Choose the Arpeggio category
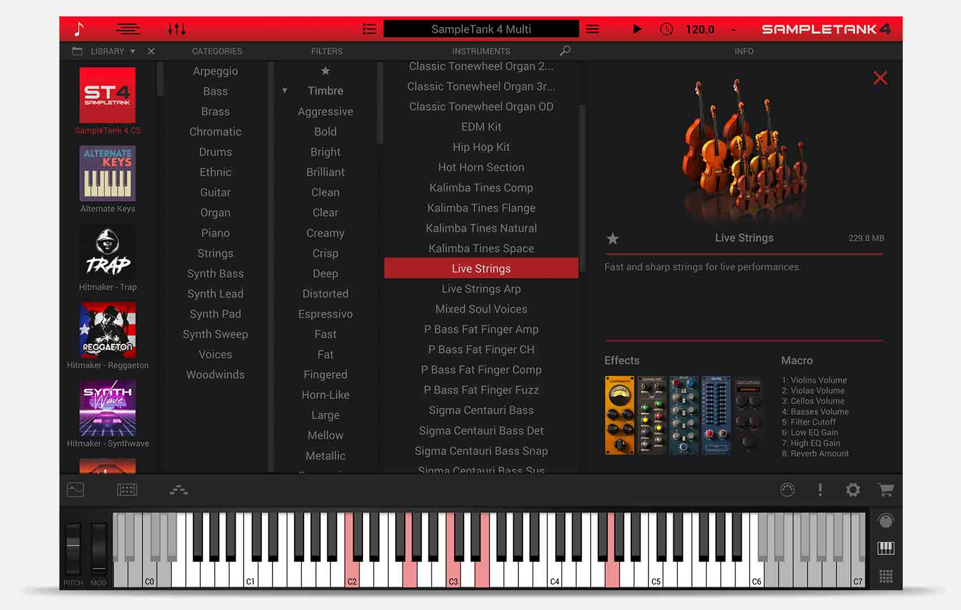 pyautogui.click(x=215, y=71)
